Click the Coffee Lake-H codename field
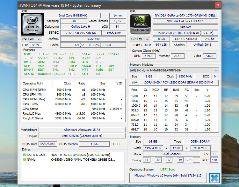The height and width of the screenshot is (187, 239). point(81,27)
